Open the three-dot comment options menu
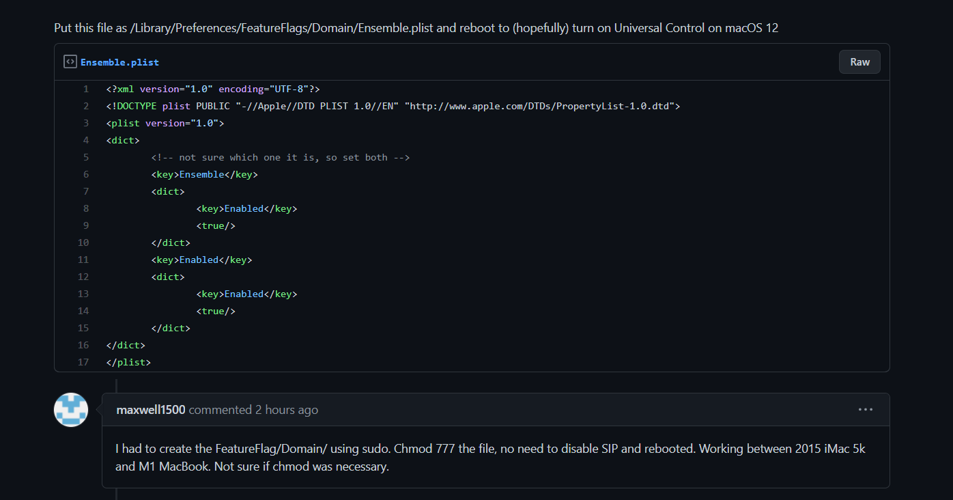Screen dimensions: 953x500 (x=865, y=410)
